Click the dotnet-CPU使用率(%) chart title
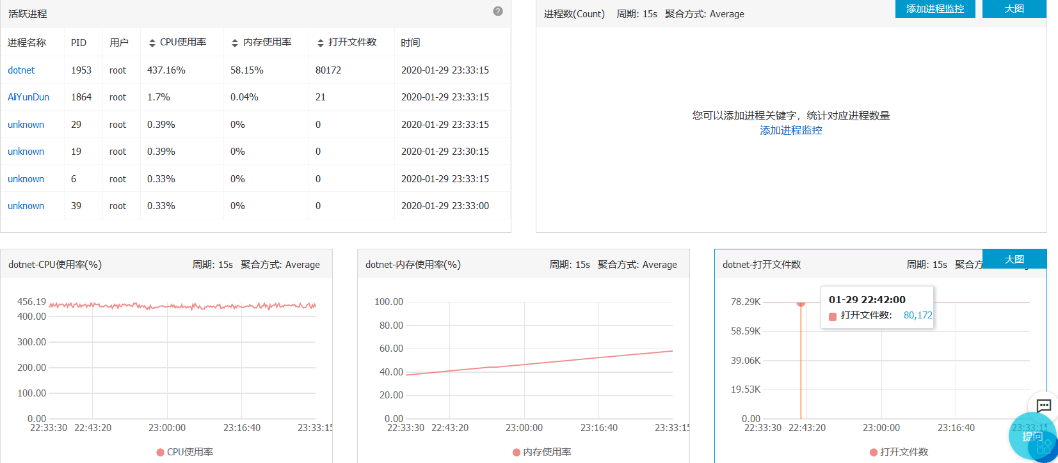 pos(55,265)
